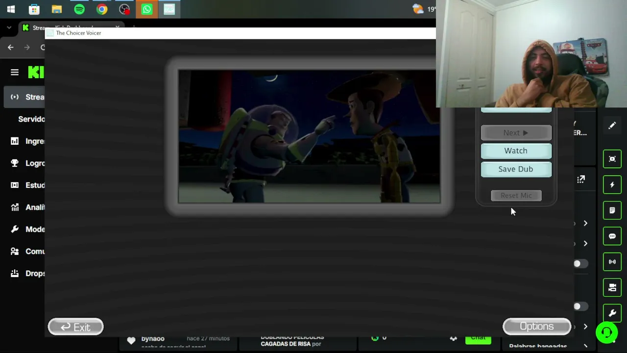Open the Windows Start menu
The image size is (627, 353).
[11, 9]
